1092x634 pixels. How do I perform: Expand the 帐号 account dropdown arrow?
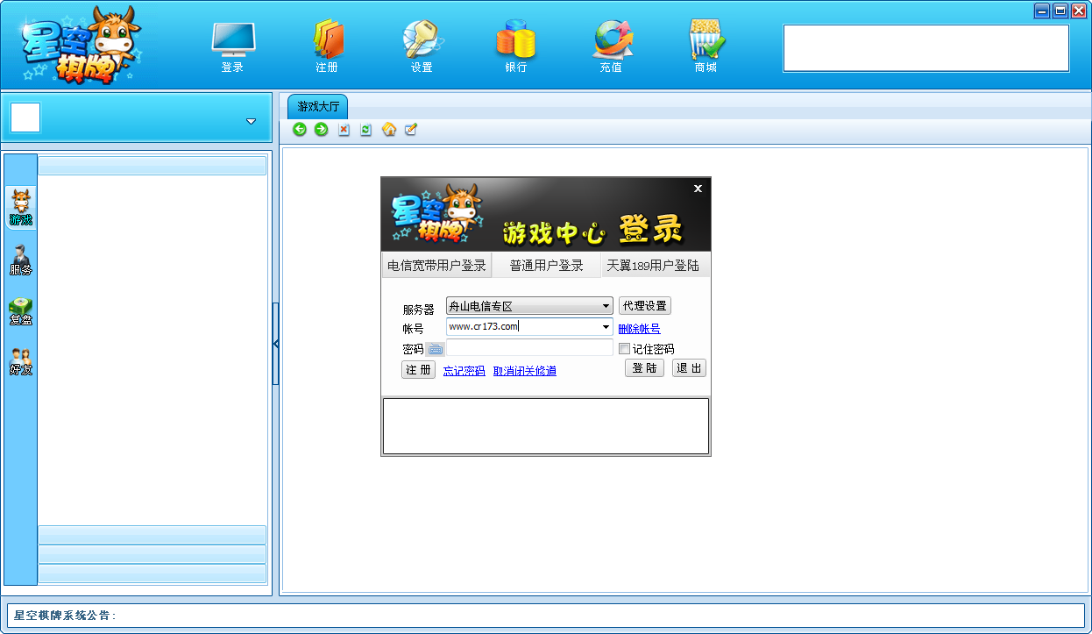tap(606, 326)
